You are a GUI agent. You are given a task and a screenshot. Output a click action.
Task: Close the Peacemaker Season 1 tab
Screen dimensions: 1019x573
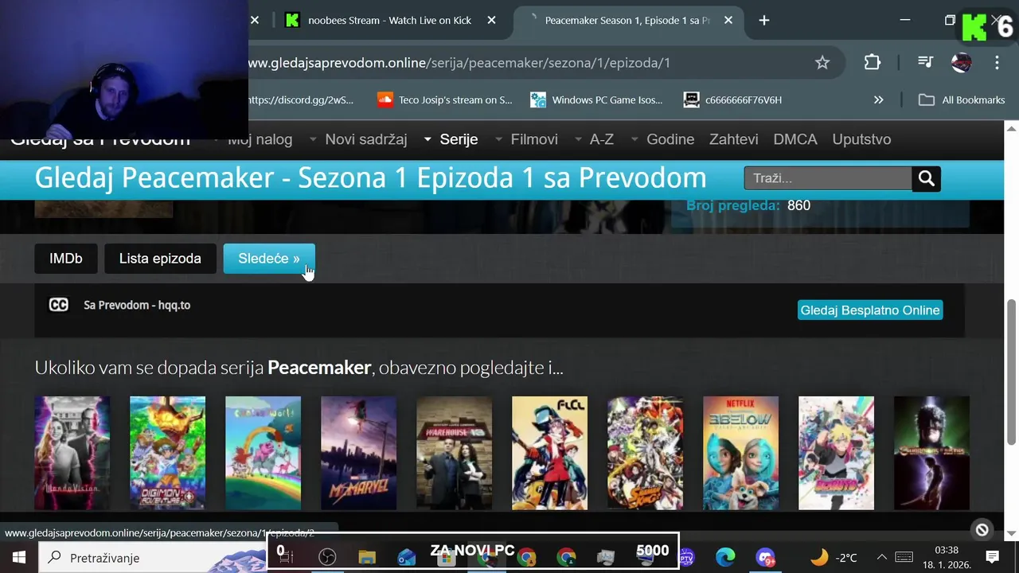pyautogui.click(x=728, y=20)
